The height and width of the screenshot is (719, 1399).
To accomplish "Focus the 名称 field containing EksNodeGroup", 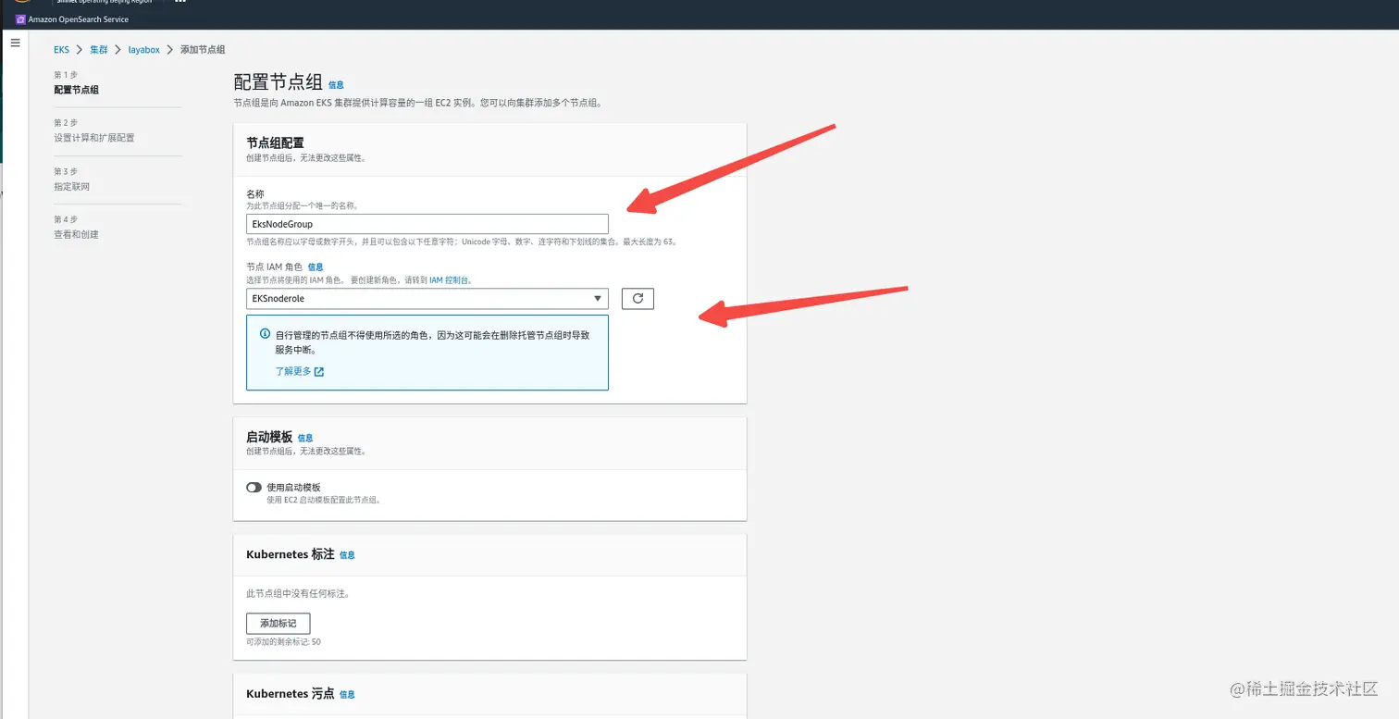I will click(427, 224).
